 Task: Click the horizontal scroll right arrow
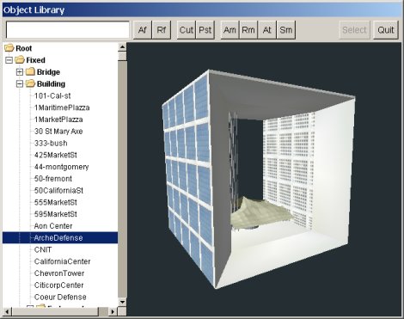pos(113,311)
